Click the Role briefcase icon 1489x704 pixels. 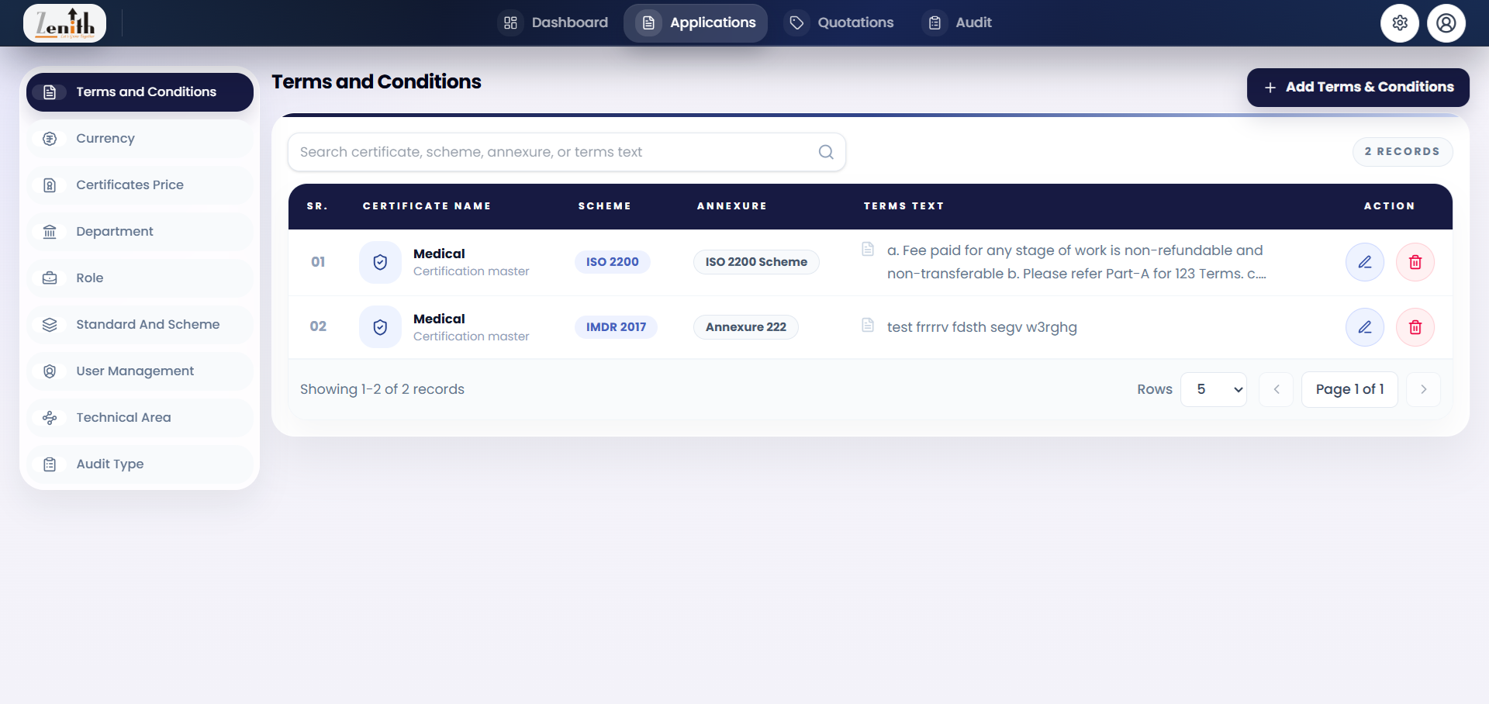[x=50, y=278]
